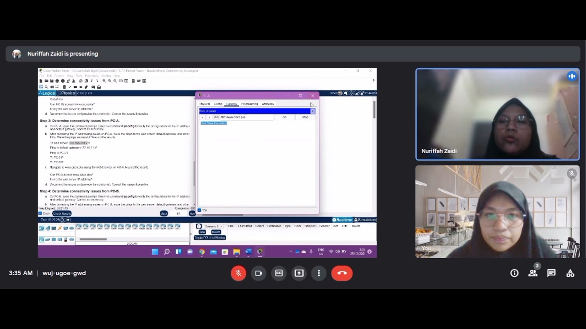Open Cisco Packet Tracer taskbar icon
The image size is (586, 329).
click(x=260, y=252)
